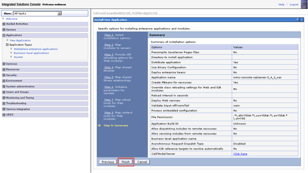Expand the Servers tree node
This screenshot has width=308, height=173.
(x=4, y=30)
